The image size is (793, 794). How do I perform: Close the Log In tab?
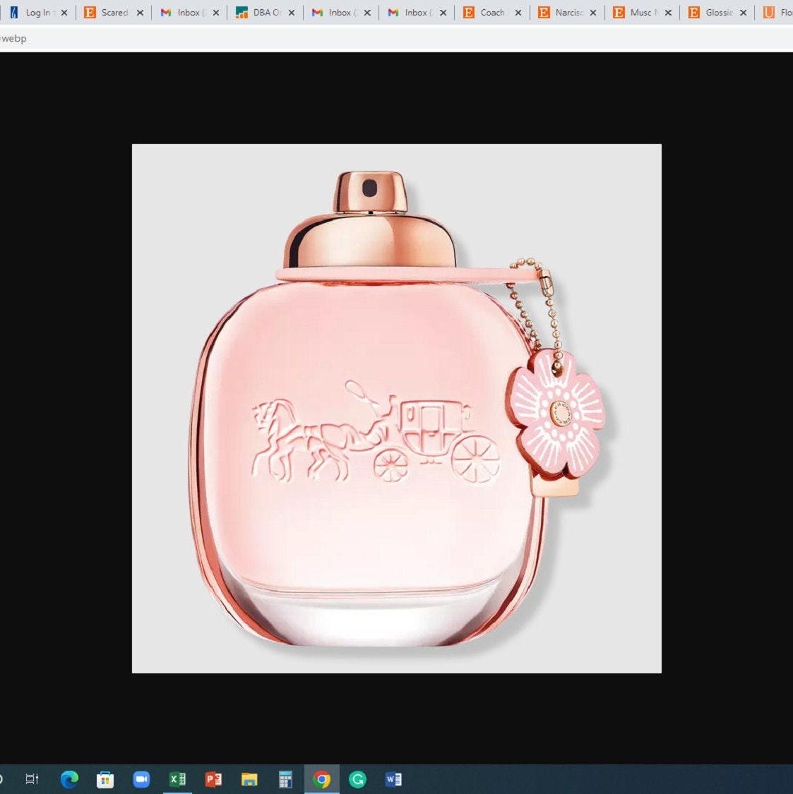[64, 13]
